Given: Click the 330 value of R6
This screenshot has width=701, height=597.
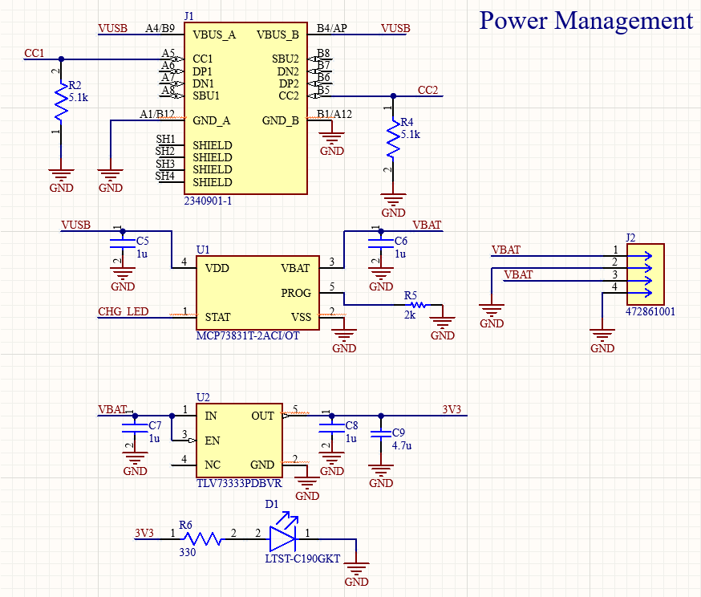Looking at the screenshot, I should coord(188,552).
